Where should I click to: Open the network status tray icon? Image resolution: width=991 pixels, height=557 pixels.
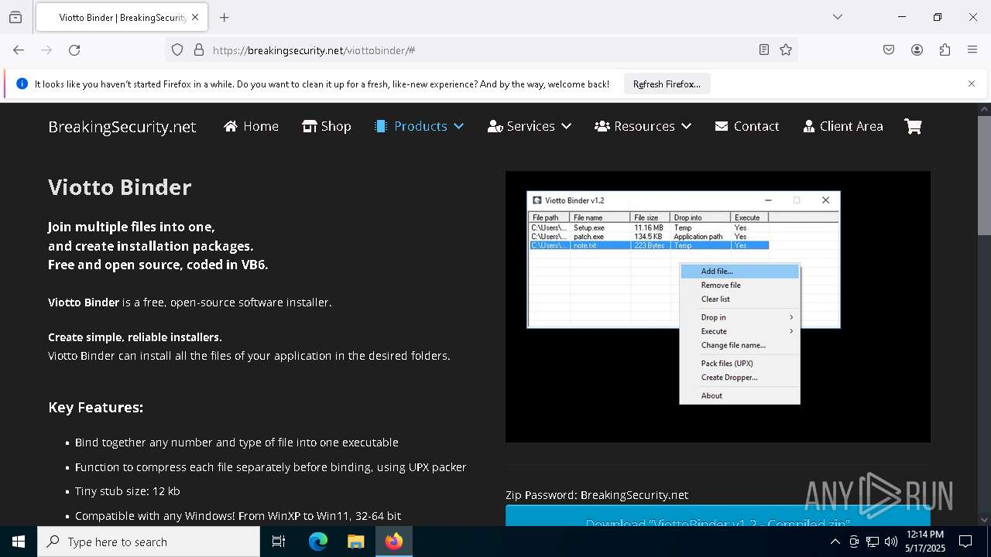tap(873, 542)
